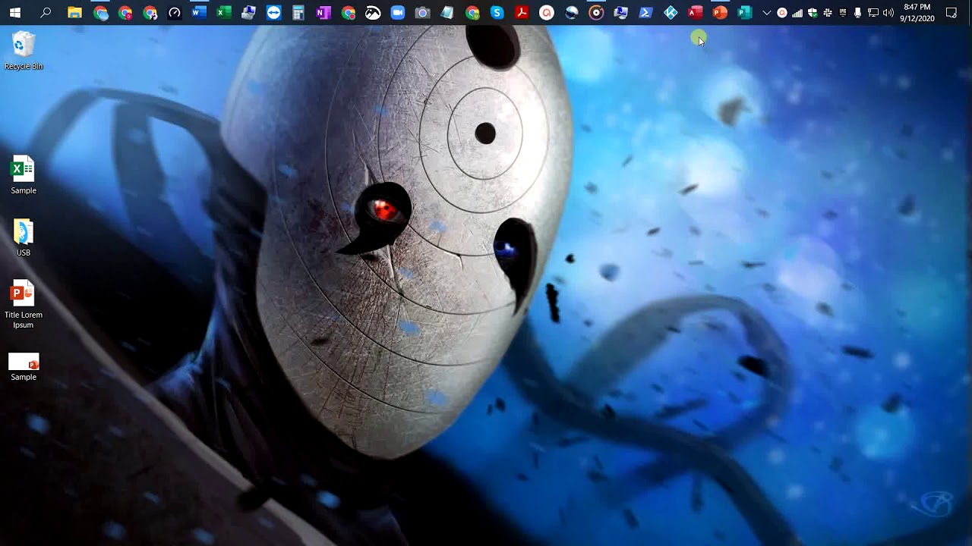Open the clock and calendar flyout
972x546 pixels.
click(x=917, y=13)
